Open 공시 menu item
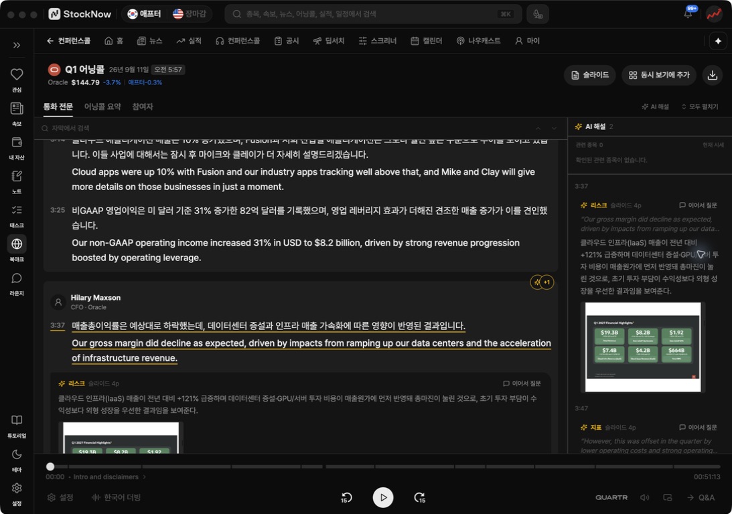The image size is (732, 514). (x=287, y=41)
